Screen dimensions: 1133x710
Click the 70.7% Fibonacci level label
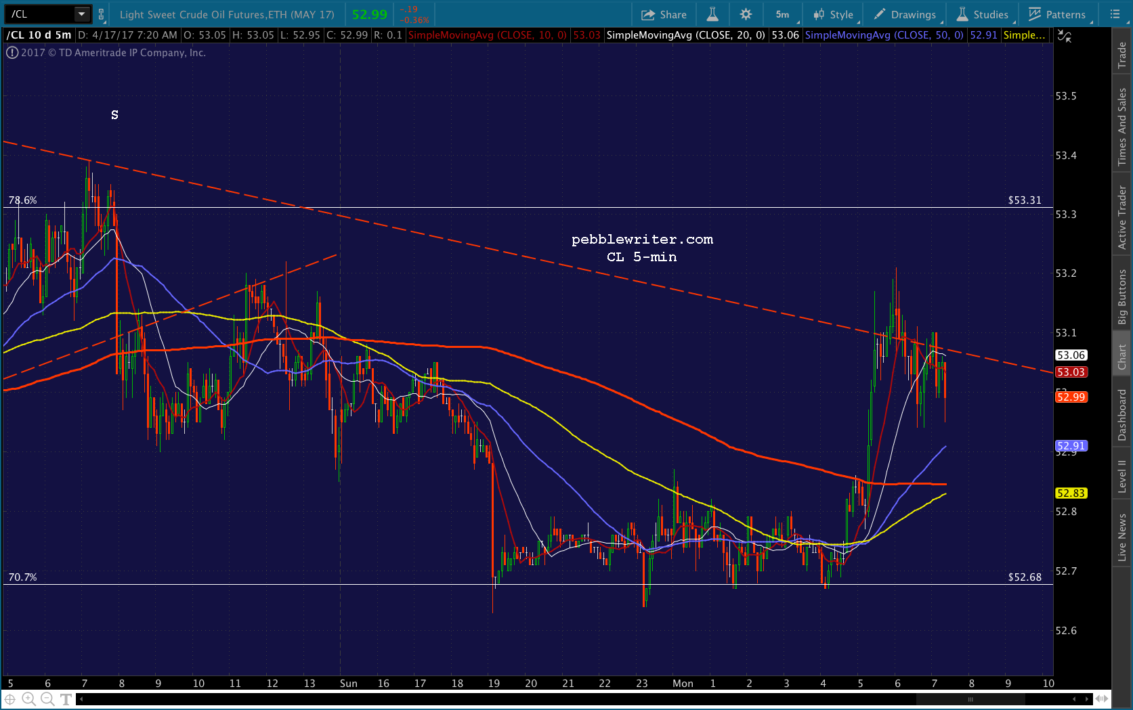pos(22,577)
